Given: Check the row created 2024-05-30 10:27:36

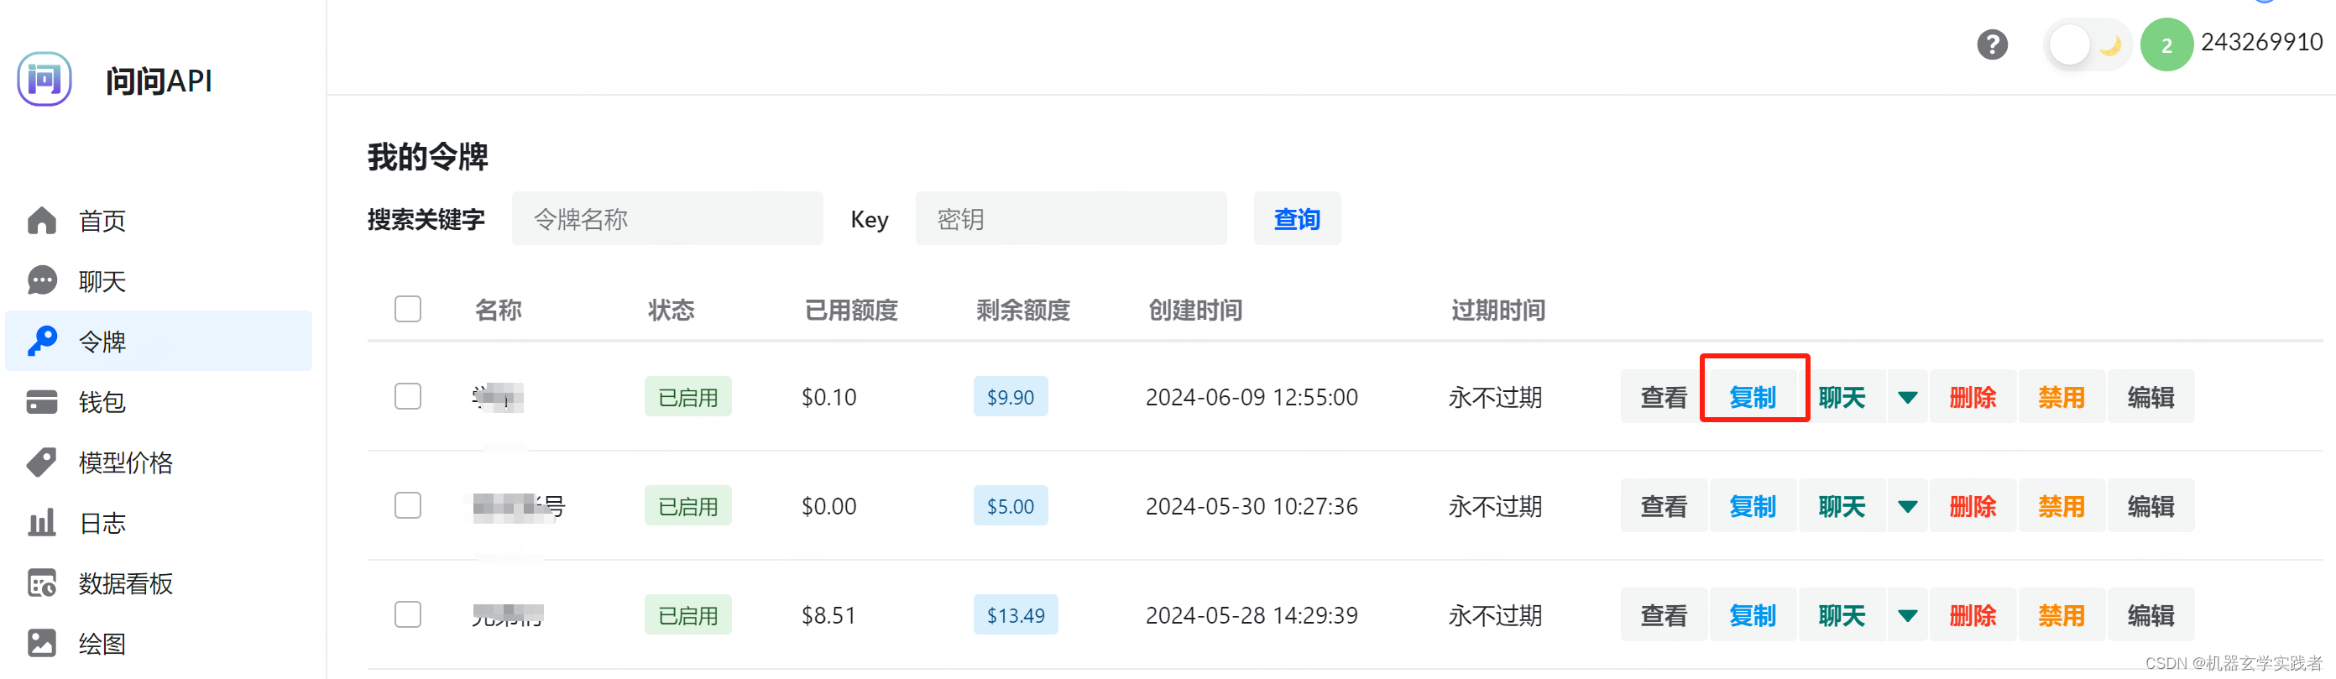Looking at the screenshot, I should point(408,505).
